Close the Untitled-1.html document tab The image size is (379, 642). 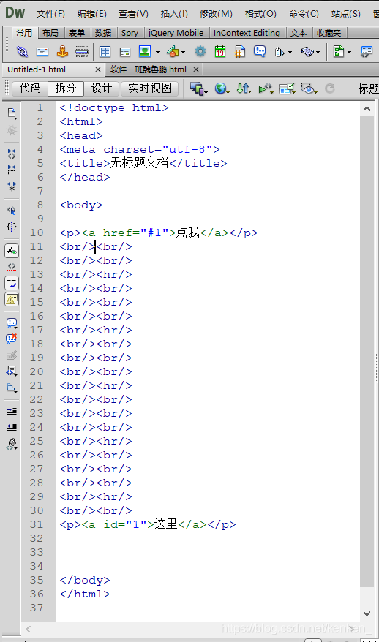[97, 69]
